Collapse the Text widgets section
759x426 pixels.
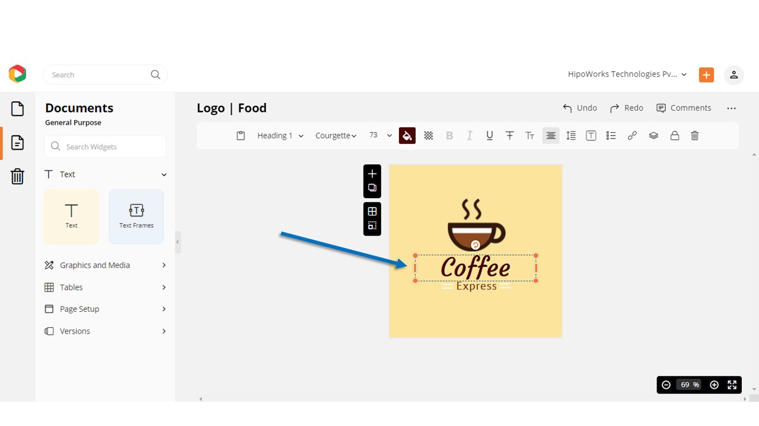[x=164, y=174]
